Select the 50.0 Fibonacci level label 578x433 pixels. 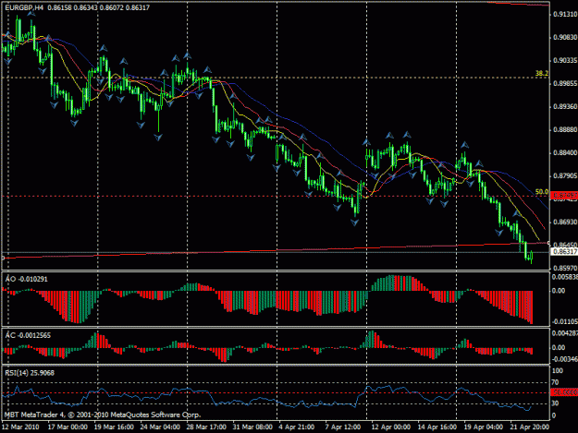[x=542, y=192]
